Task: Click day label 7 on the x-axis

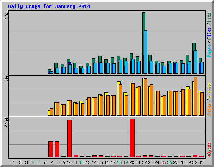Action: click(x=51, y=162)
